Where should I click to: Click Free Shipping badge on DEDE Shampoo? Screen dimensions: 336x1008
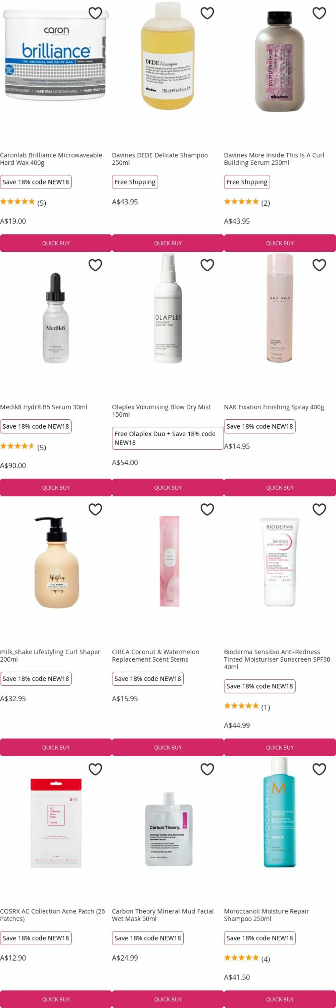tap(135, 182)
